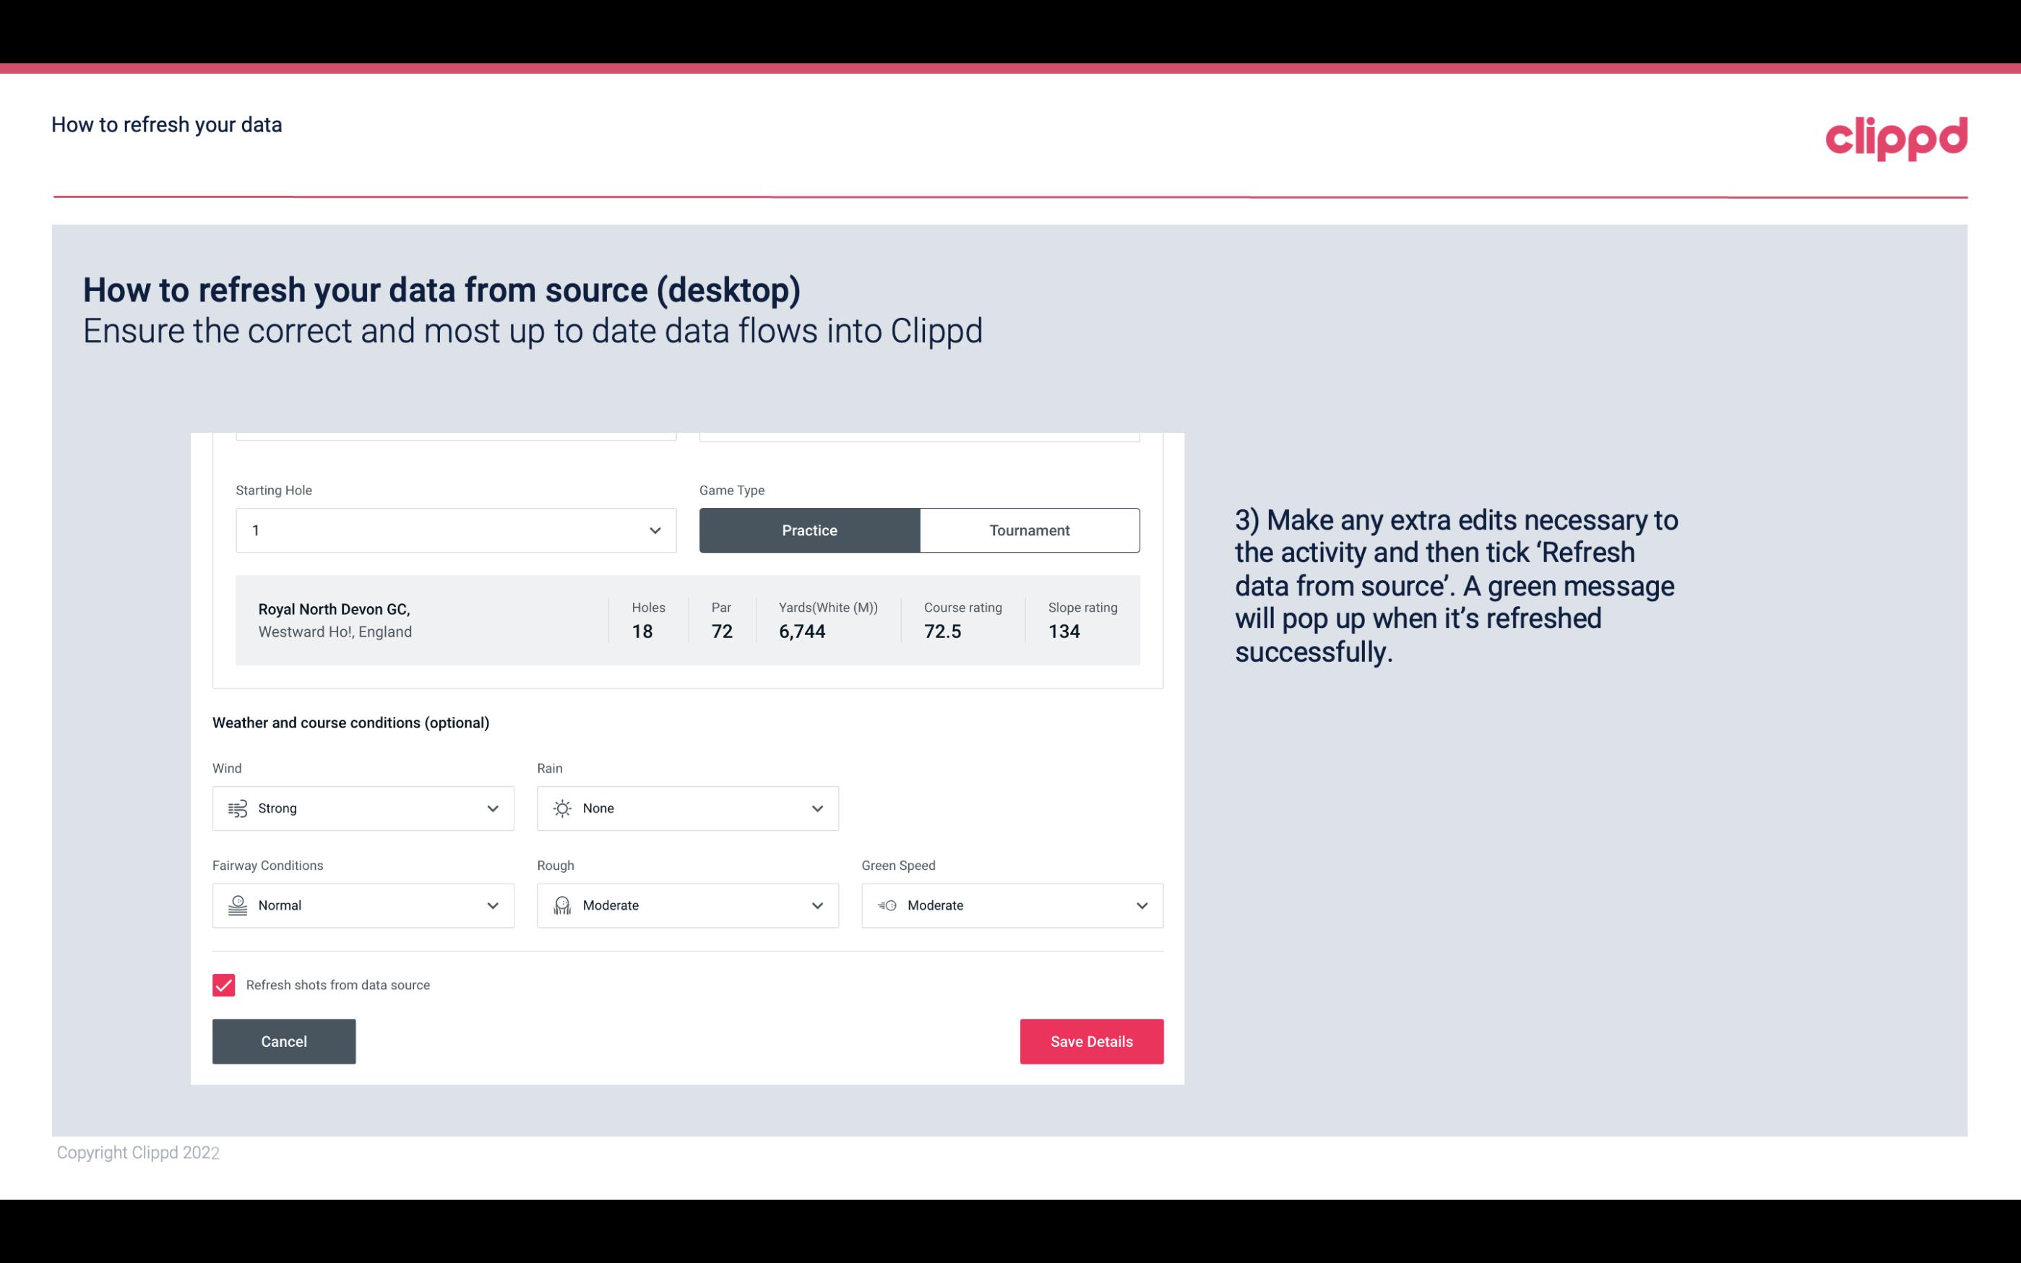Click the fairway conditions icon
Screen dimensions: 2021x1263
pyautogui.click(x=236, y=905)
